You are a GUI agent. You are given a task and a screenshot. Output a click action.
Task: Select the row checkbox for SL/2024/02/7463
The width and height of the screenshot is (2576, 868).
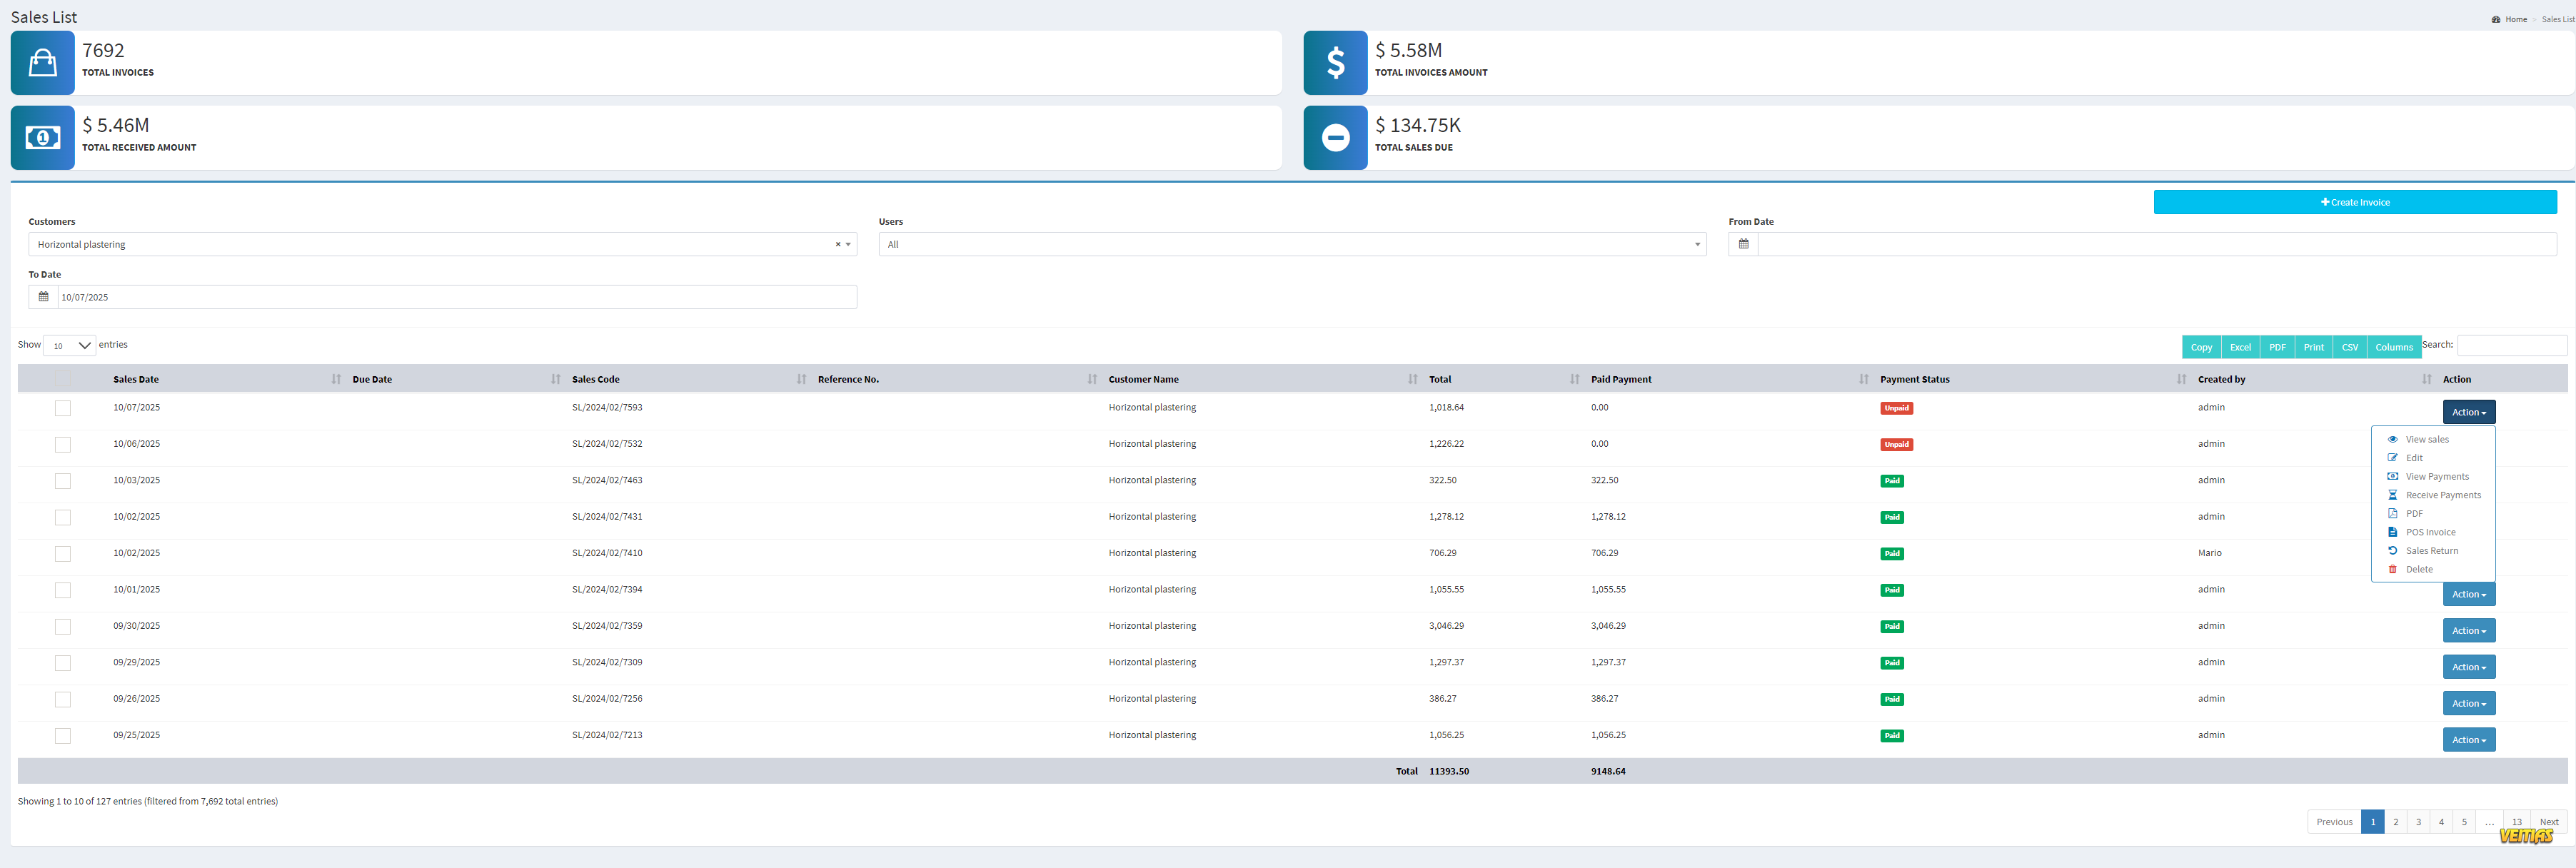tap(63, 481)
